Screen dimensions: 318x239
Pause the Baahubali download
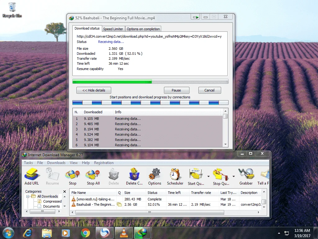(176, 90)
